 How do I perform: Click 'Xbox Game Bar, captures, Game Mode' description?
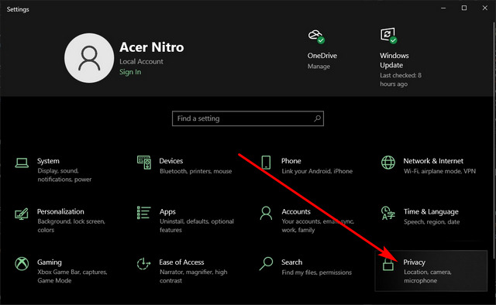click(72, 276)
